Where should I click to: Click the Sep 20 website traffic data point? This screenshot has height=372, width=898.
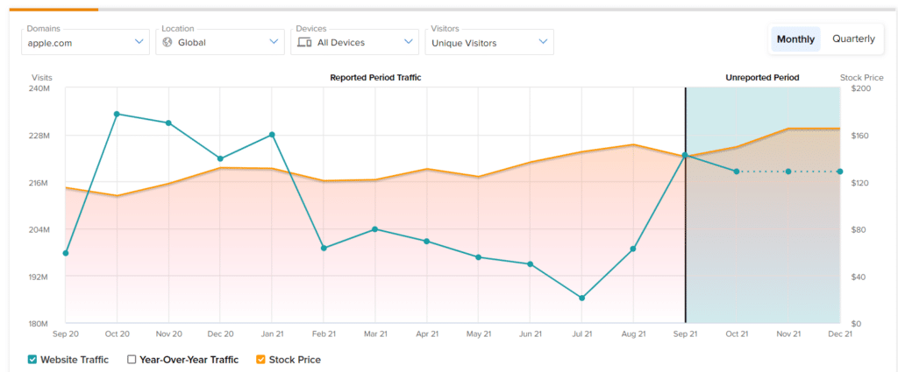(65, 253)
